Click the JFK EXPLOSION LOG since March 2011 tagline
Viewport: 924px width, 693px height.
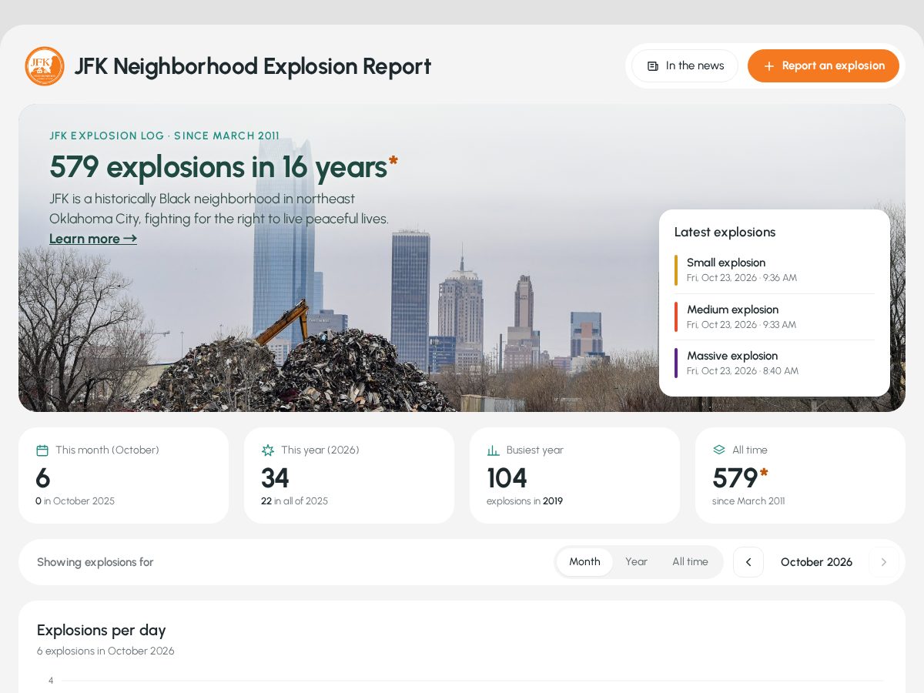164,136
